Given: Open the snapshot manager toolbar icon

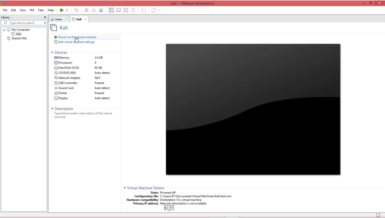Looking at the screenshot, I should click(101, 10).
